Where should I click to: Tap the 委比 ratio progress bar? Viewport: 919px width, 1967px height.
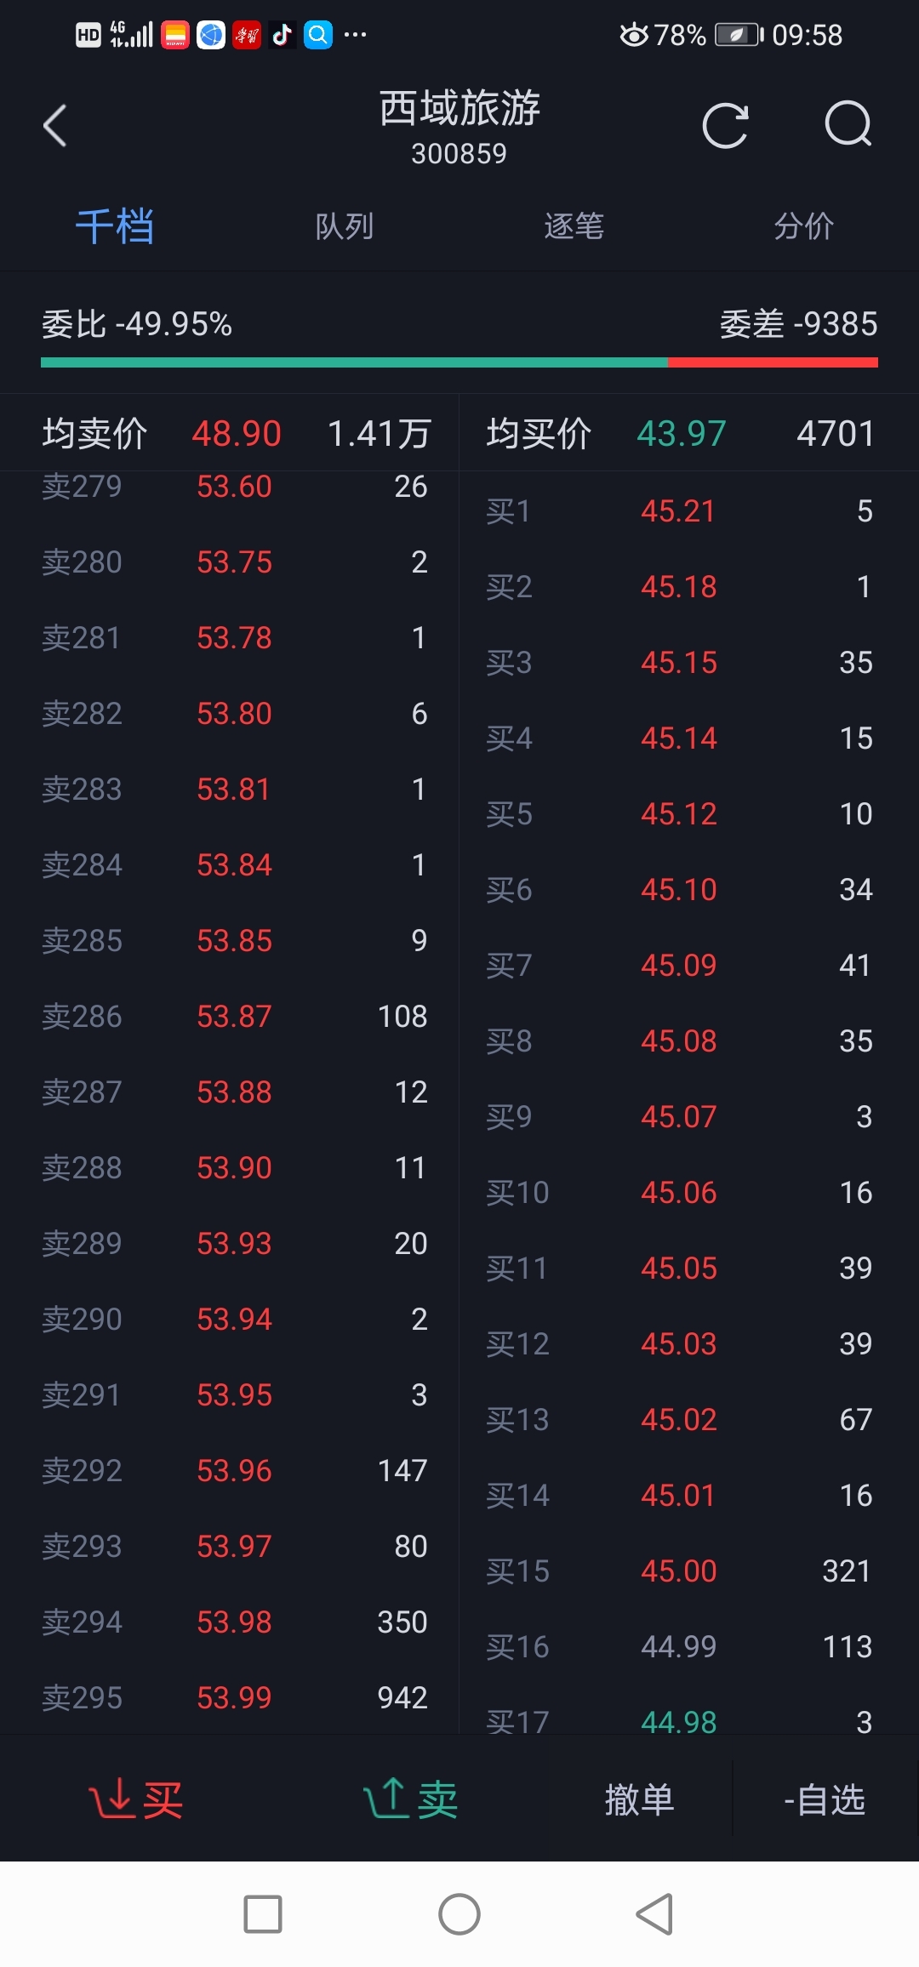(x=459, y=362)
